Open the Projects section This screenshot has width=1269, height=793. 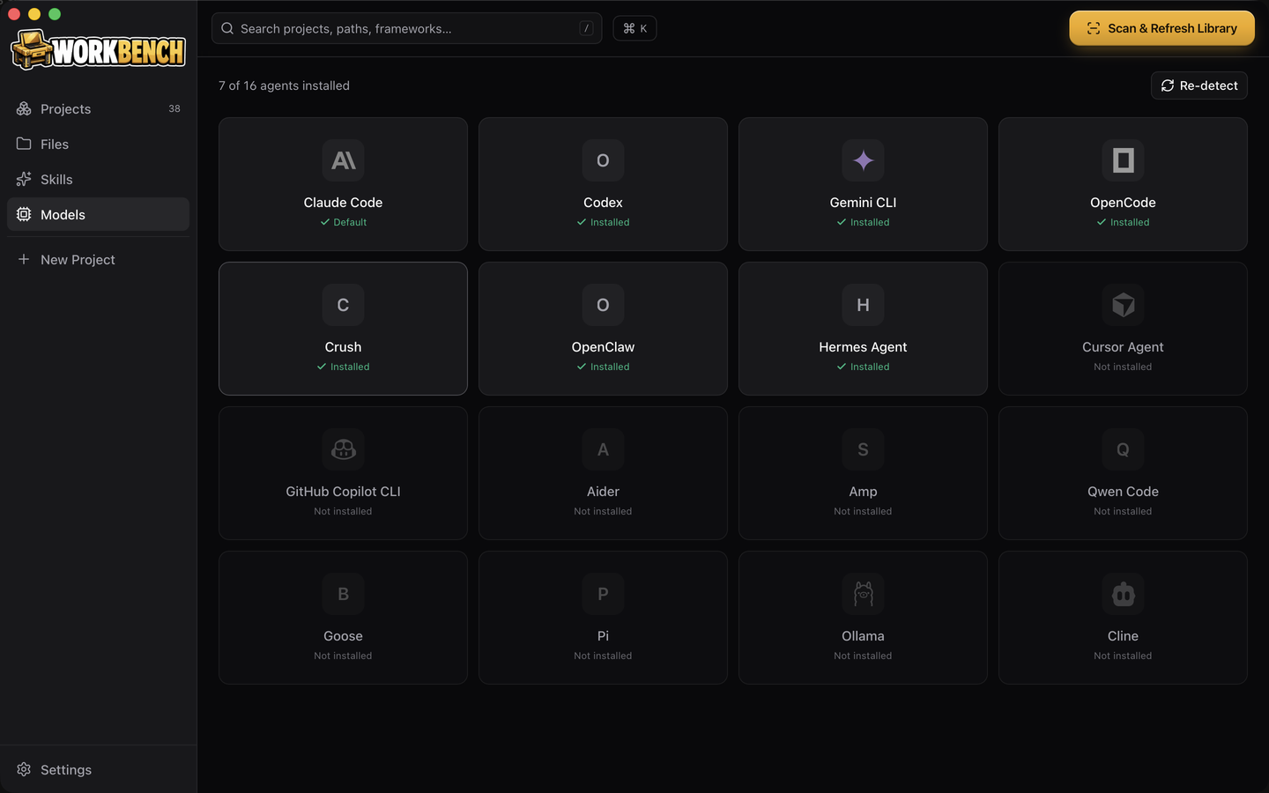[x=98, y=108]
